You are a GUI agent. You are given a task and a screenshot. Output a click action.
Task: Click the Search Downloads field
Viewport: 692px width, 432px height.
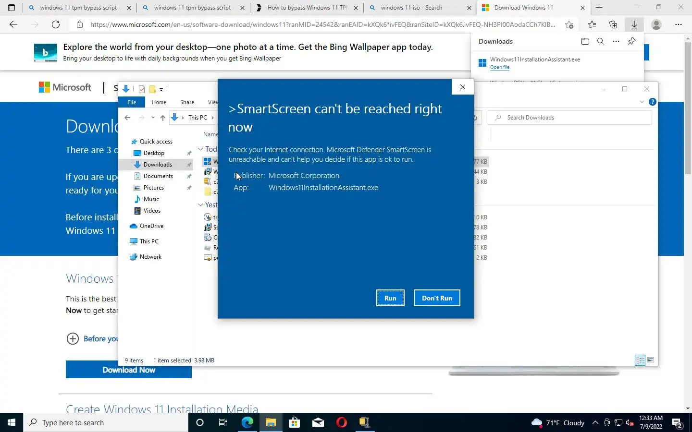[570, 118]
